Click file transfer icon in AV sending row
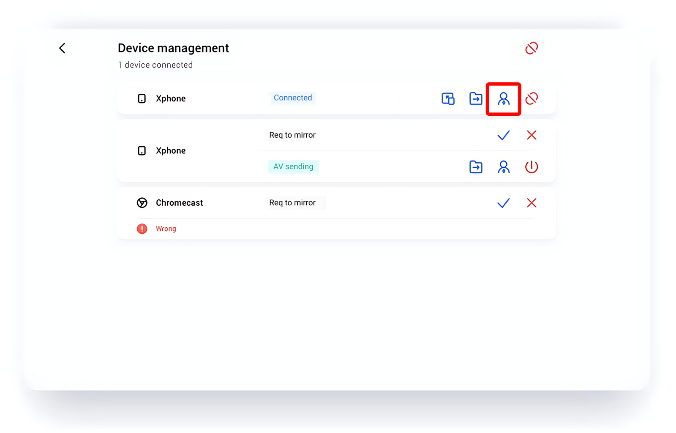This screenshot has height=433, width=676. 476,167
